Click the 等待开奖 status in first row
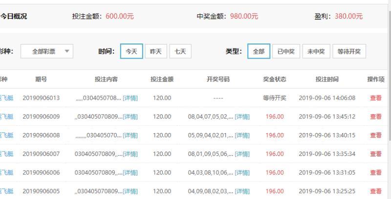This screenshot has width=391, height=199. point(274,98)
